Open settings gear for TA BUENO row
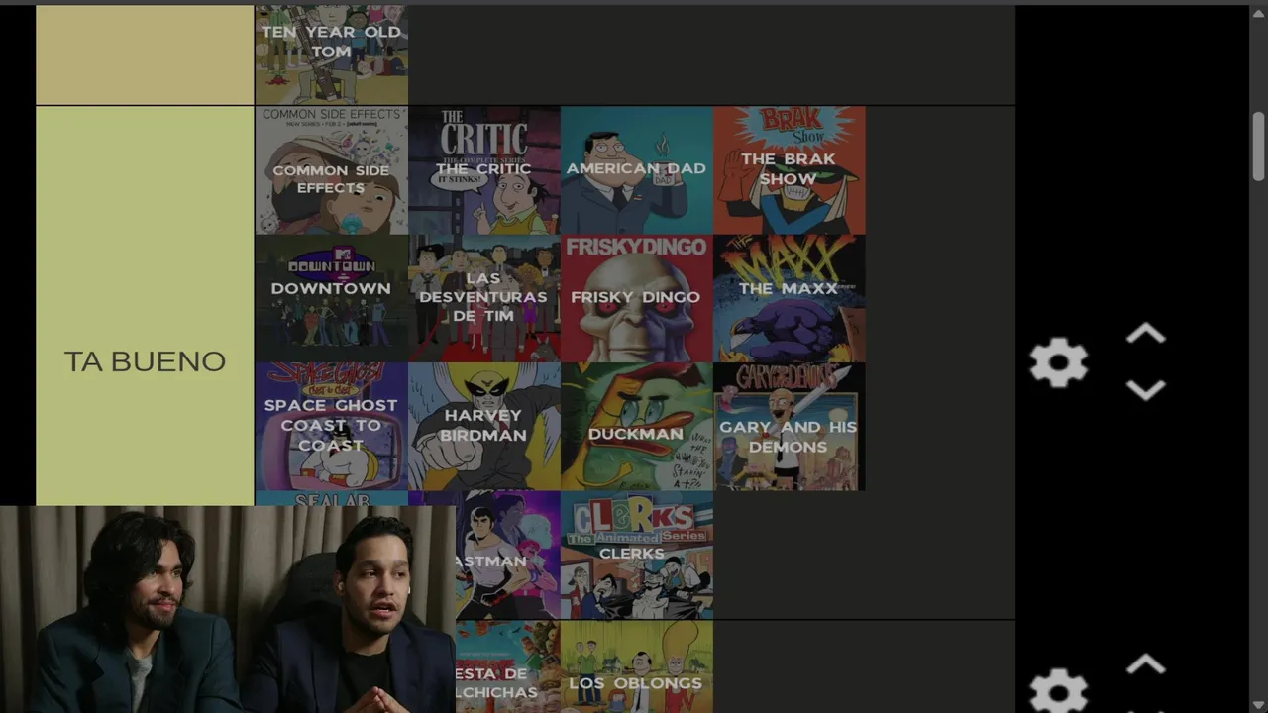Screen dimensions: 1268x713 tap(1058, 362)
